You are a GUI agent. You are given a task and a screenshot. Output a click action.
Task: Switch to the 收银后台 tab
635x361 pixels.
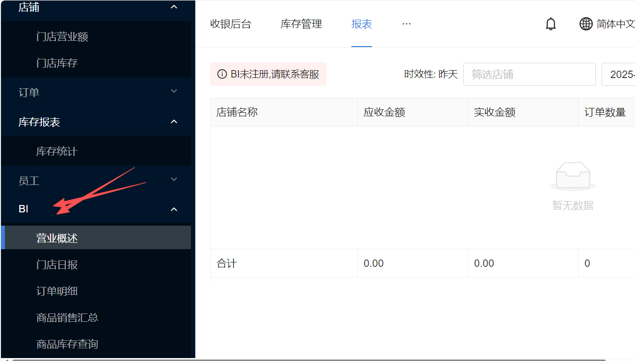[231, 24]
